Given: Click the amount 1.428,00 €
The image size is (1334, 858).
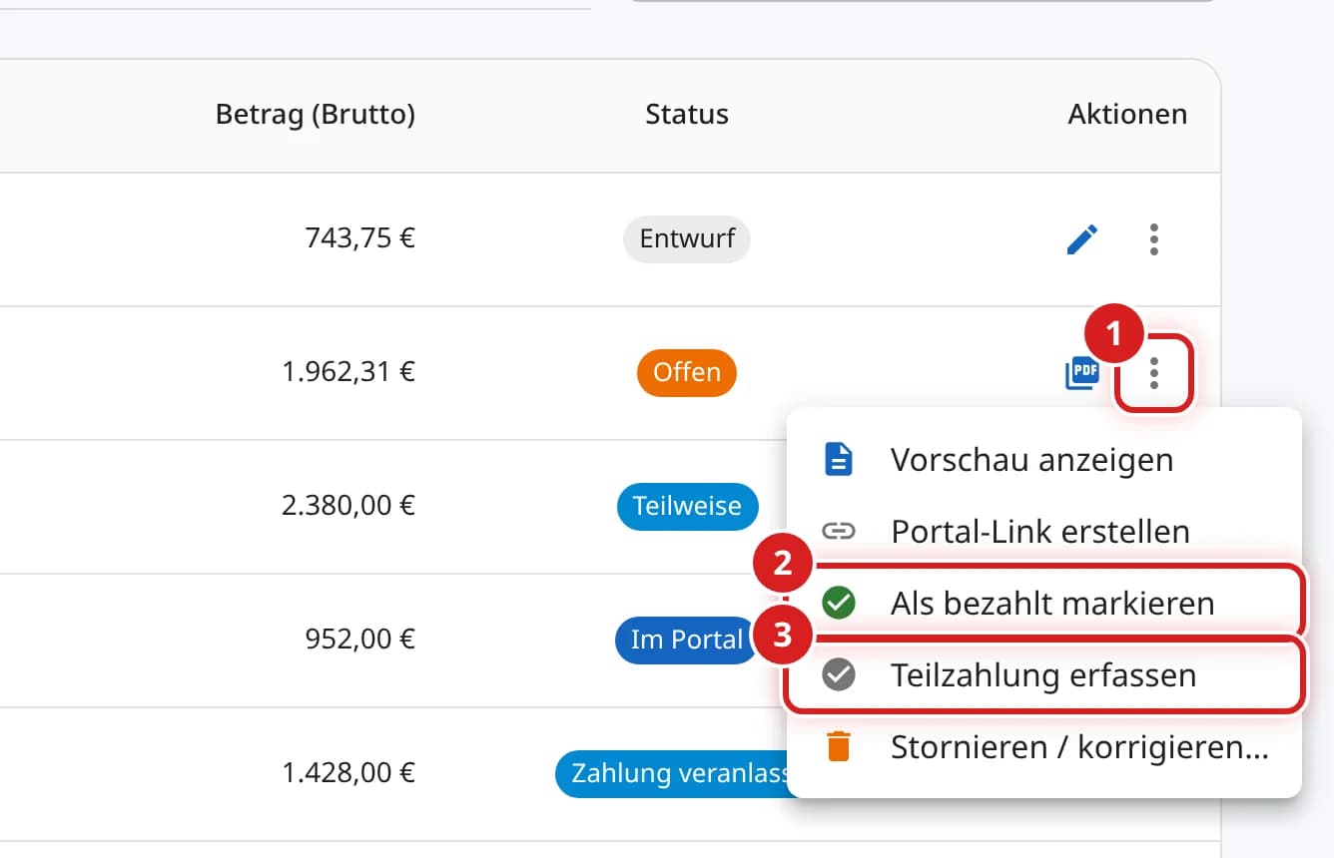Looking at the screenshot, I should click(348, 773).
